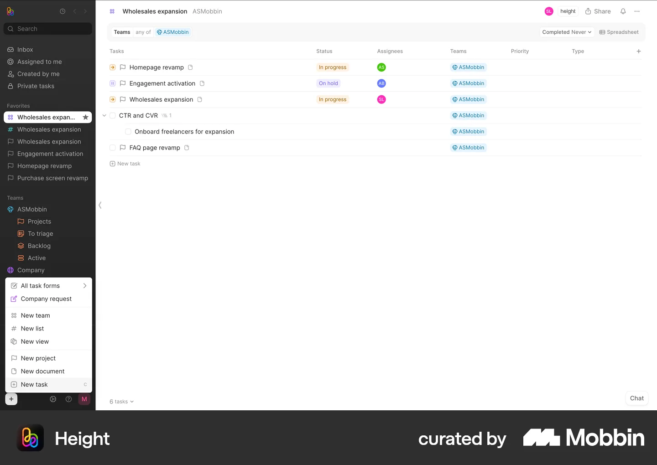The image size is (657, 465).
Task: Expand the 6 tasks count dropdown
Action: (121, 402)
